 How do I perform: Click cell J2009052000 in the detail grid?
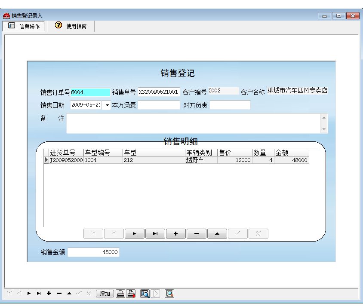click(x=66, y=160)
